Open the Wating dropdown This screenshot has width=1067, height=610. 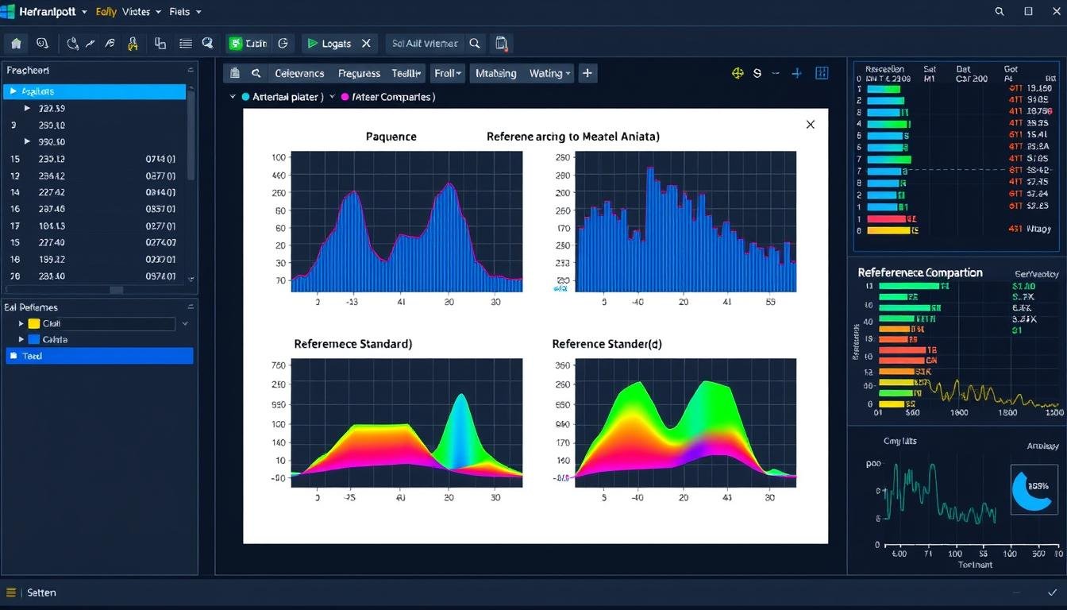[x=549, y=73]
